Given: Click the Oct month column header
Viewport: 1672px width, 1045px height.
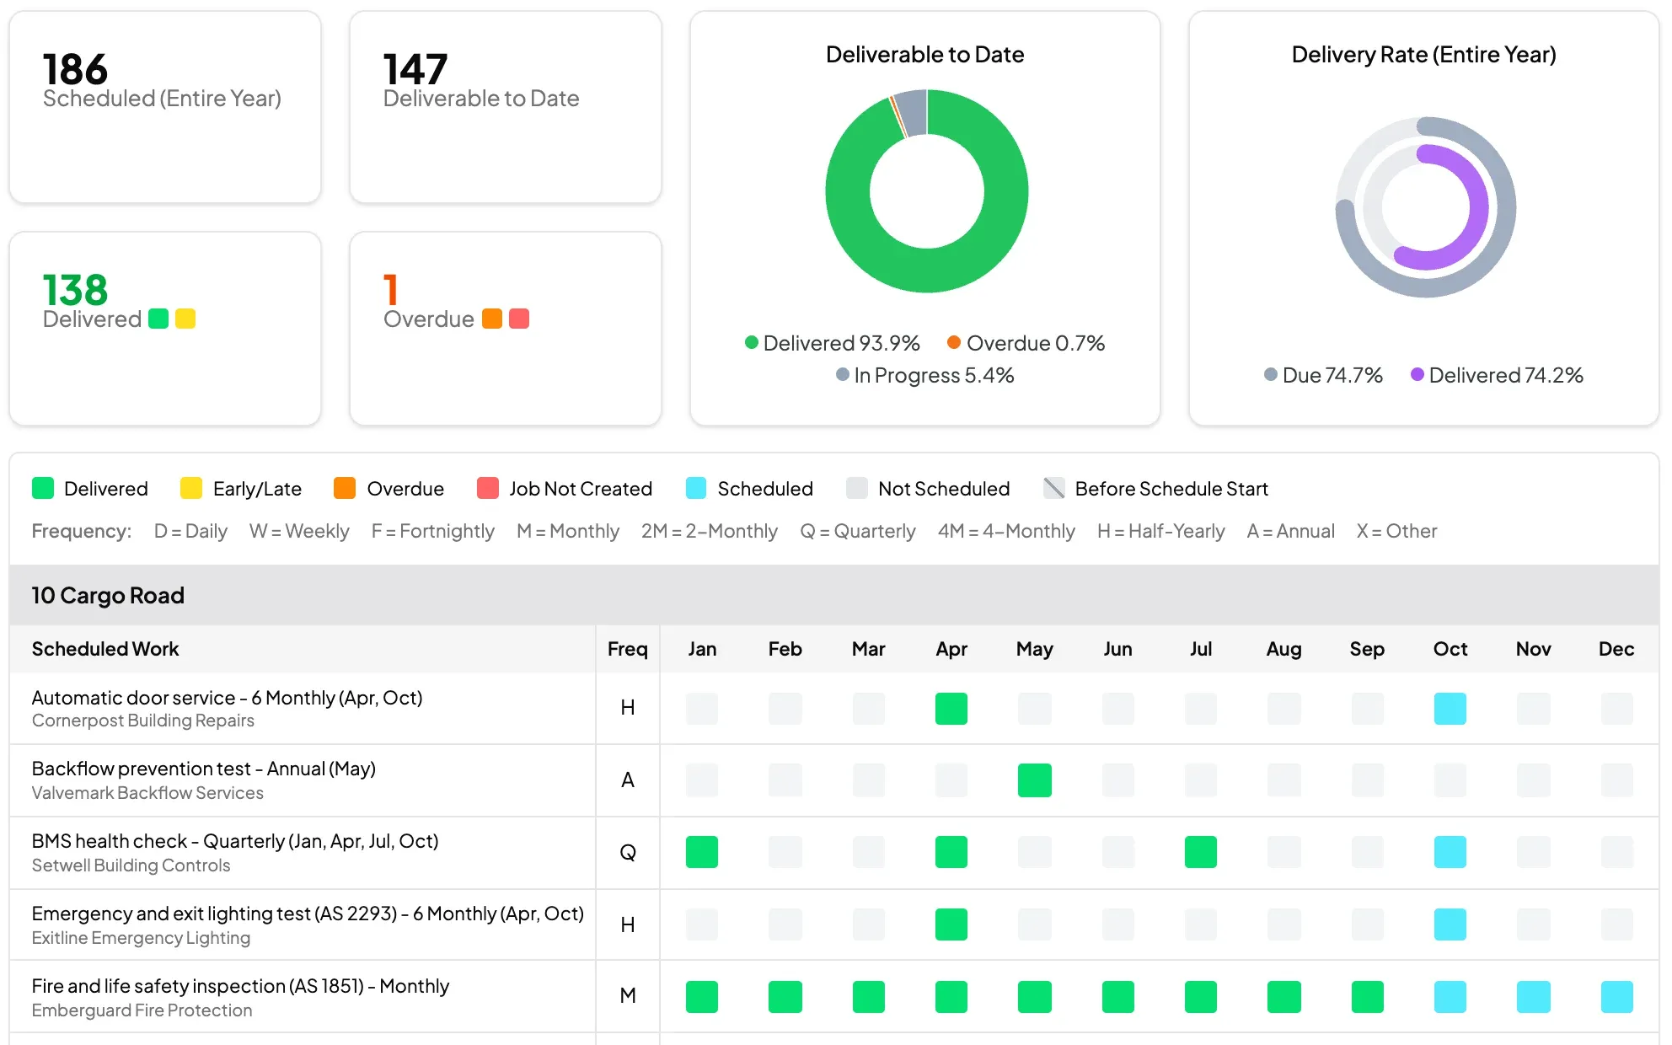Looking at the screenshot, I should (1450, 649).
